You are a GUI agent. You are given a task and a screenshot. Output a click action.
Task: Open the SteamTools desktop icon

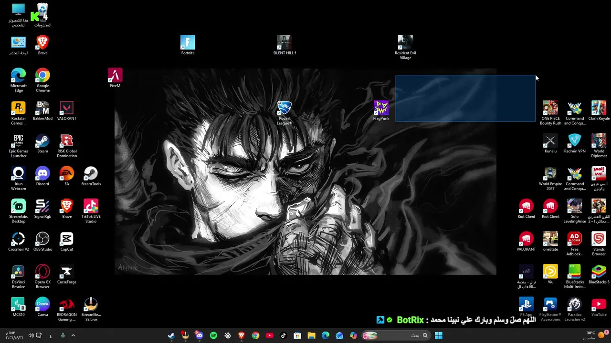91,176
